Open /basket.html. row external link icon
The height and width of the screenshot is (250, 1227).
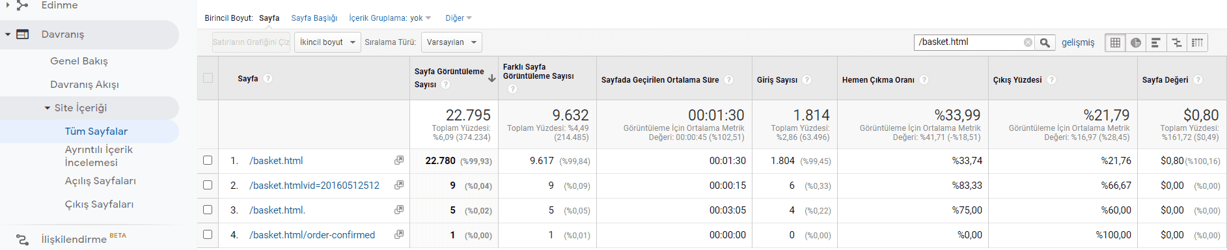(x=399, y=210)
